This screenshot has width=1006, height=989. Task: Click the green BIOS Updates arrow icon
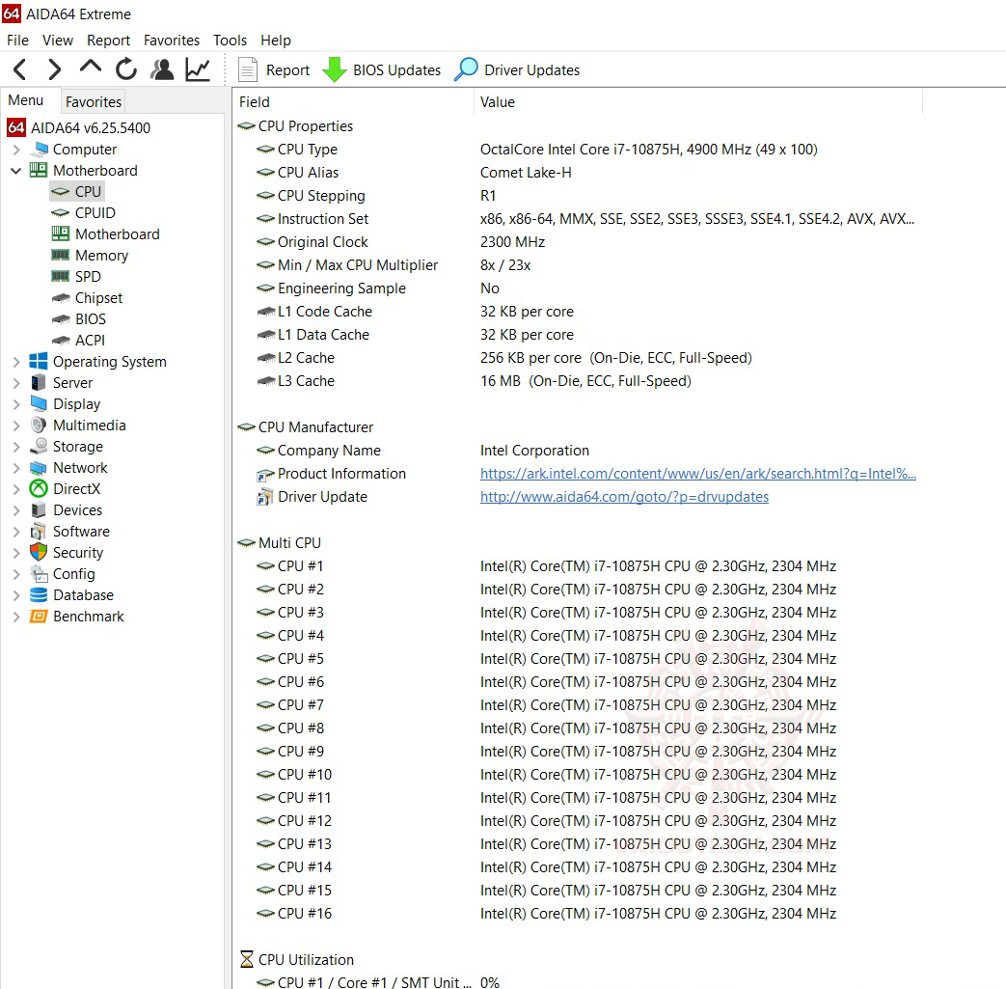334,70
